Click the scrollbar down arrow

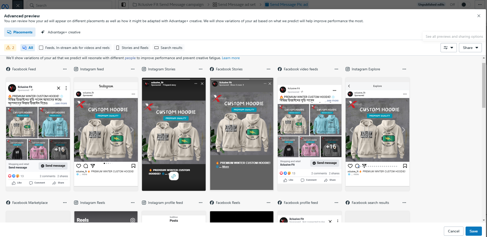click(x=484, y=220)
